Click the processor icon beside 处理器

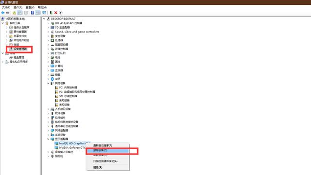pyautogui.click(x=52, y=40)
